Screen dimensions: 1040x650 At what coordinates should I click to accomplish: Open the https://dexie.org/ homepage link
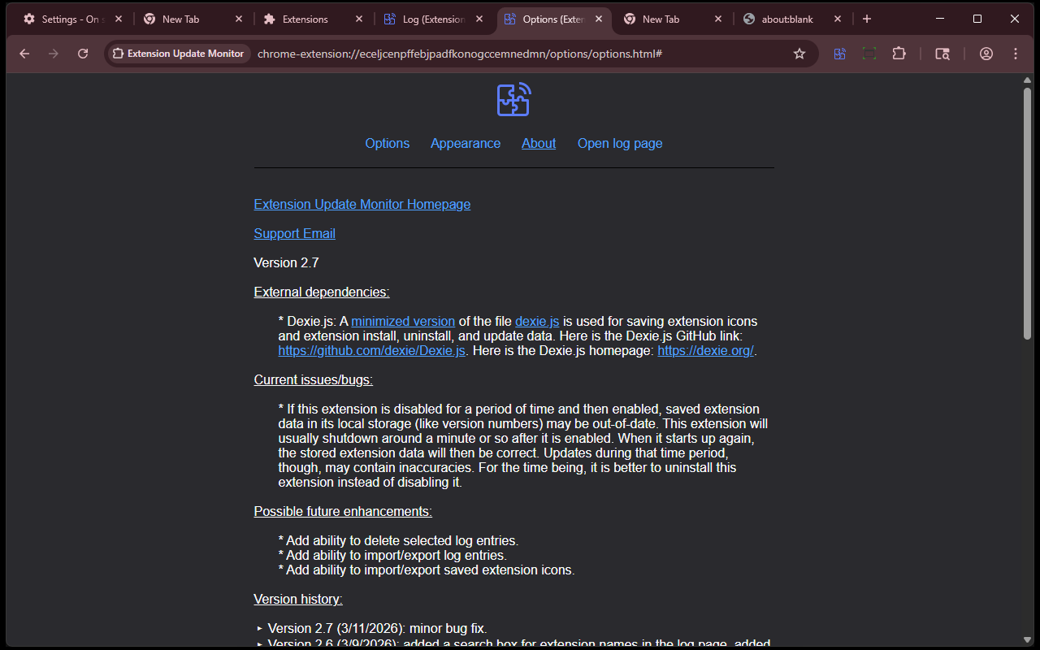pos(705,350)
